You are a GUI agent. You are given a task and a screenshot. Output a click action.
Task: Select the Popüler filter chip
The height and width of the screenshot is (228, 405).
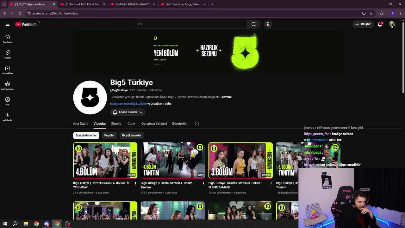(x=109, y=135)
